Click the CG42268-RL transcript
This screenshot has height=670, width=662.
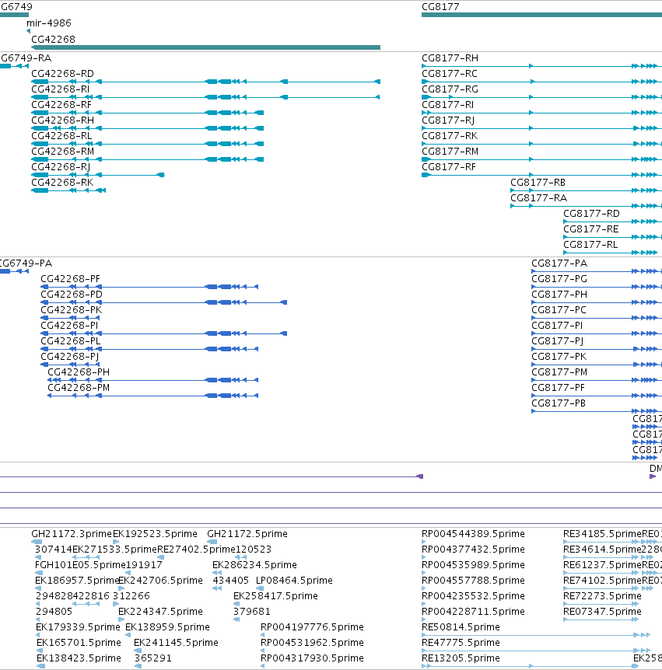(x=61, y=136)
